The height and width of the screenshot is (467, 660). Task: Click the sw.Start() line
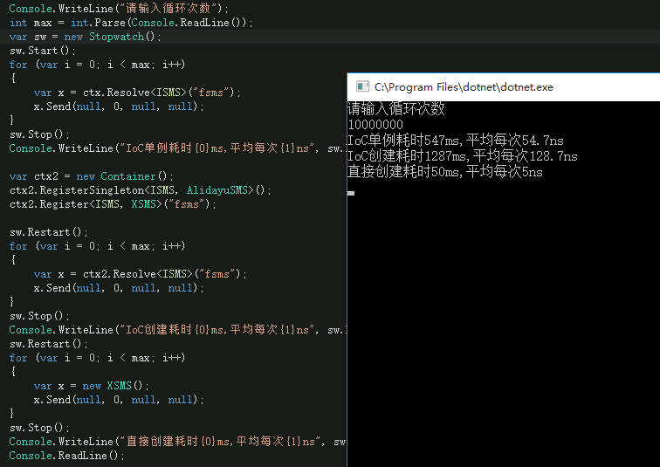pyautogui.click(x=43, y=51)
